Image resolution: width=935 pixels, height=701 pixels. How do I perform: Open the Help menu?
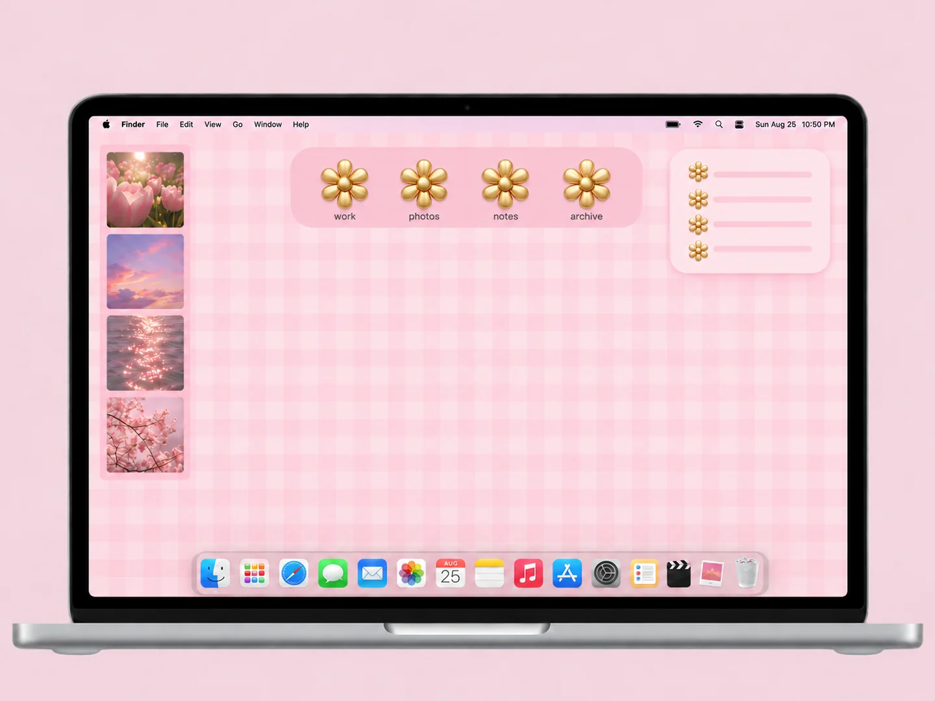301,125
